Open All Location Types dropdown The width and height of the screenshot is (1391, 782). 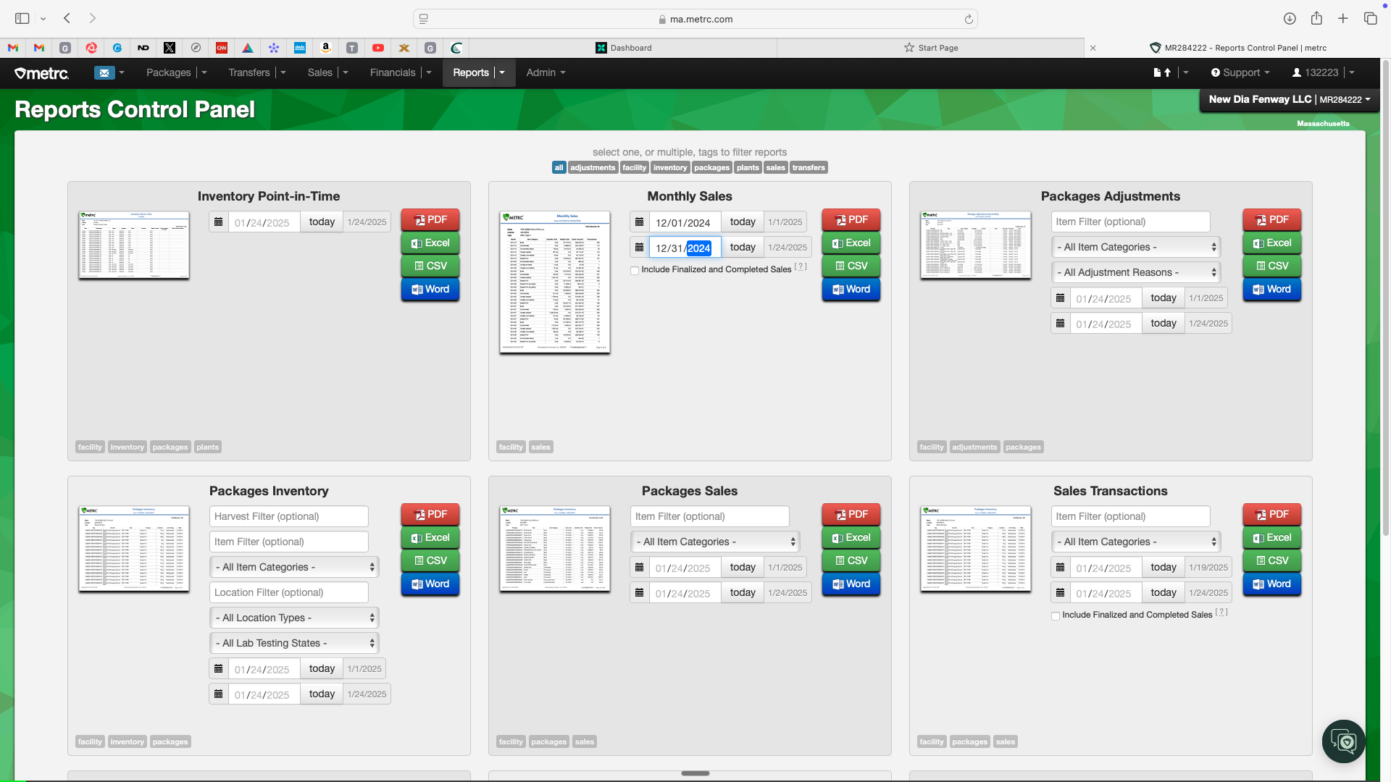(x=294, y=618)
